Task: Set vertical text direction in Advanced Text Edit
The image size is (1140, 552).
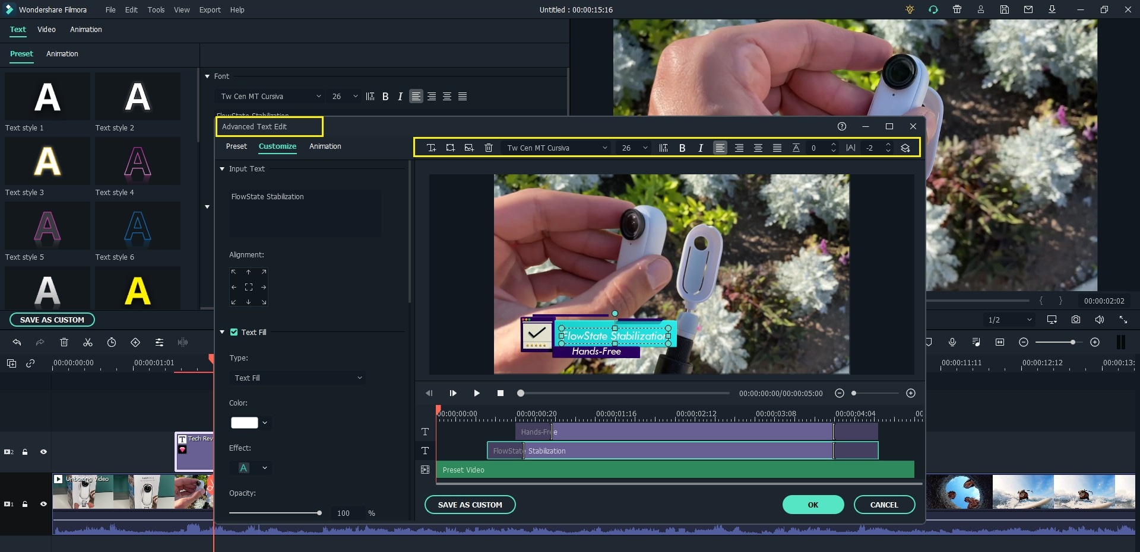Action: (664, 148)
